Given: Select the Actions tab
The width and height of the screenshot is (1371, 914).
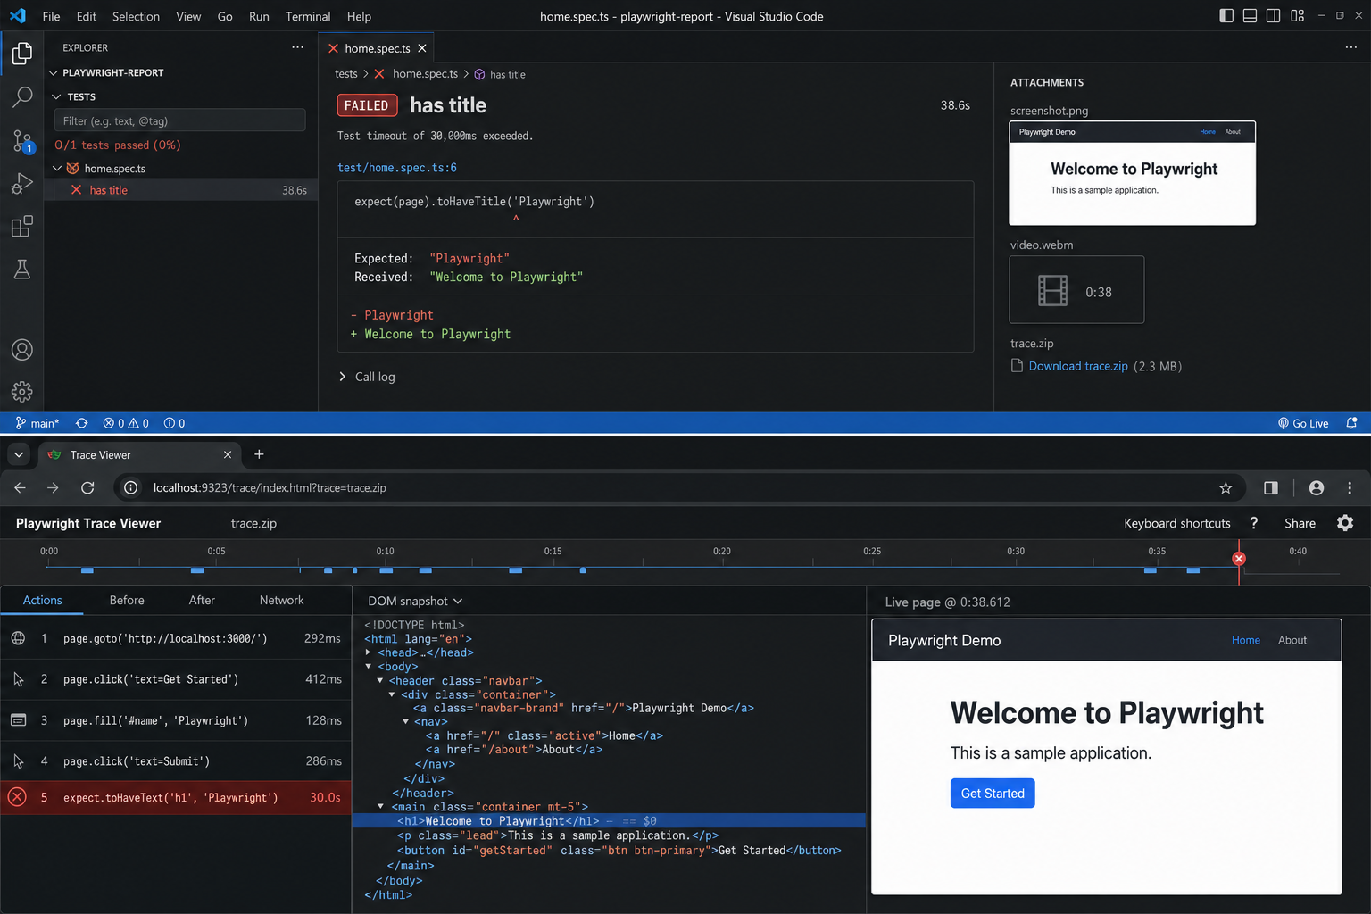Looking at the screenshot, I should tap(42, 600).
